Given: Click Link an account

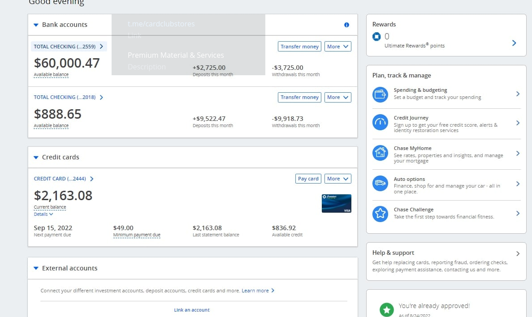Looking at the screenshot, I should pyautogui.click(x=192, y=310).
